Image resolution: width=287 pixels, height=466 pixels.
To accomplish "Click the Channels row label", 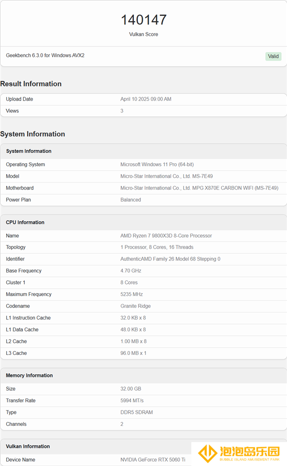I will click(x=16, y=424).
